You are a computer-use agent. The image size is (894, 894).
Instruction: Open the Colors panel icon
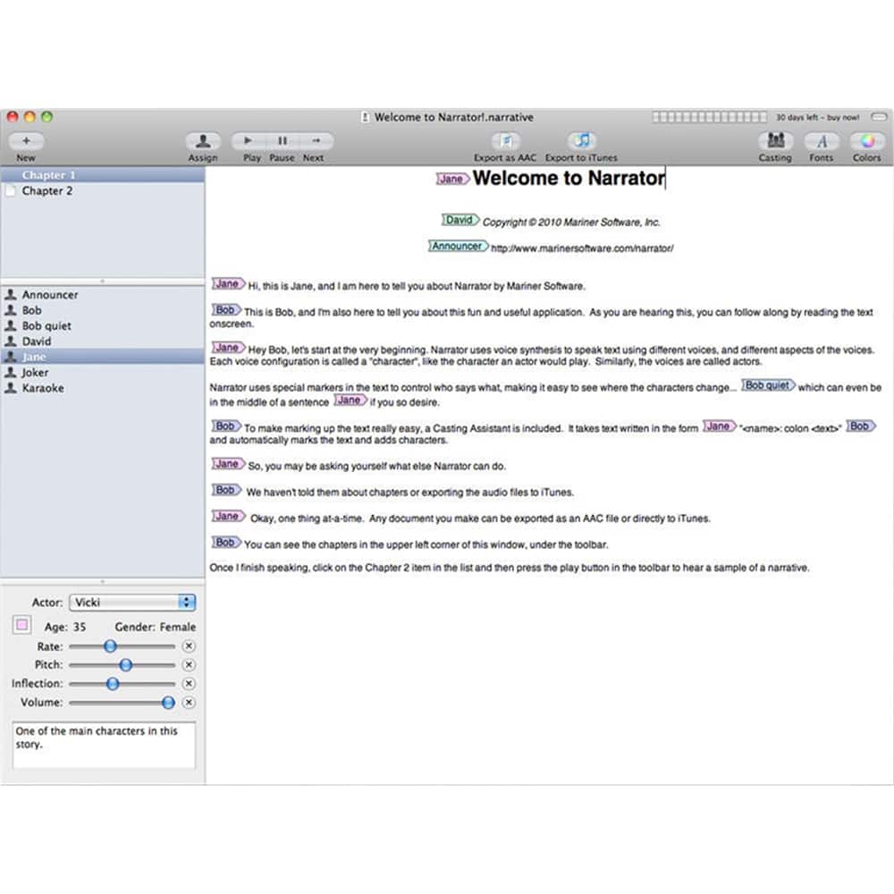(x=866, y=141)
